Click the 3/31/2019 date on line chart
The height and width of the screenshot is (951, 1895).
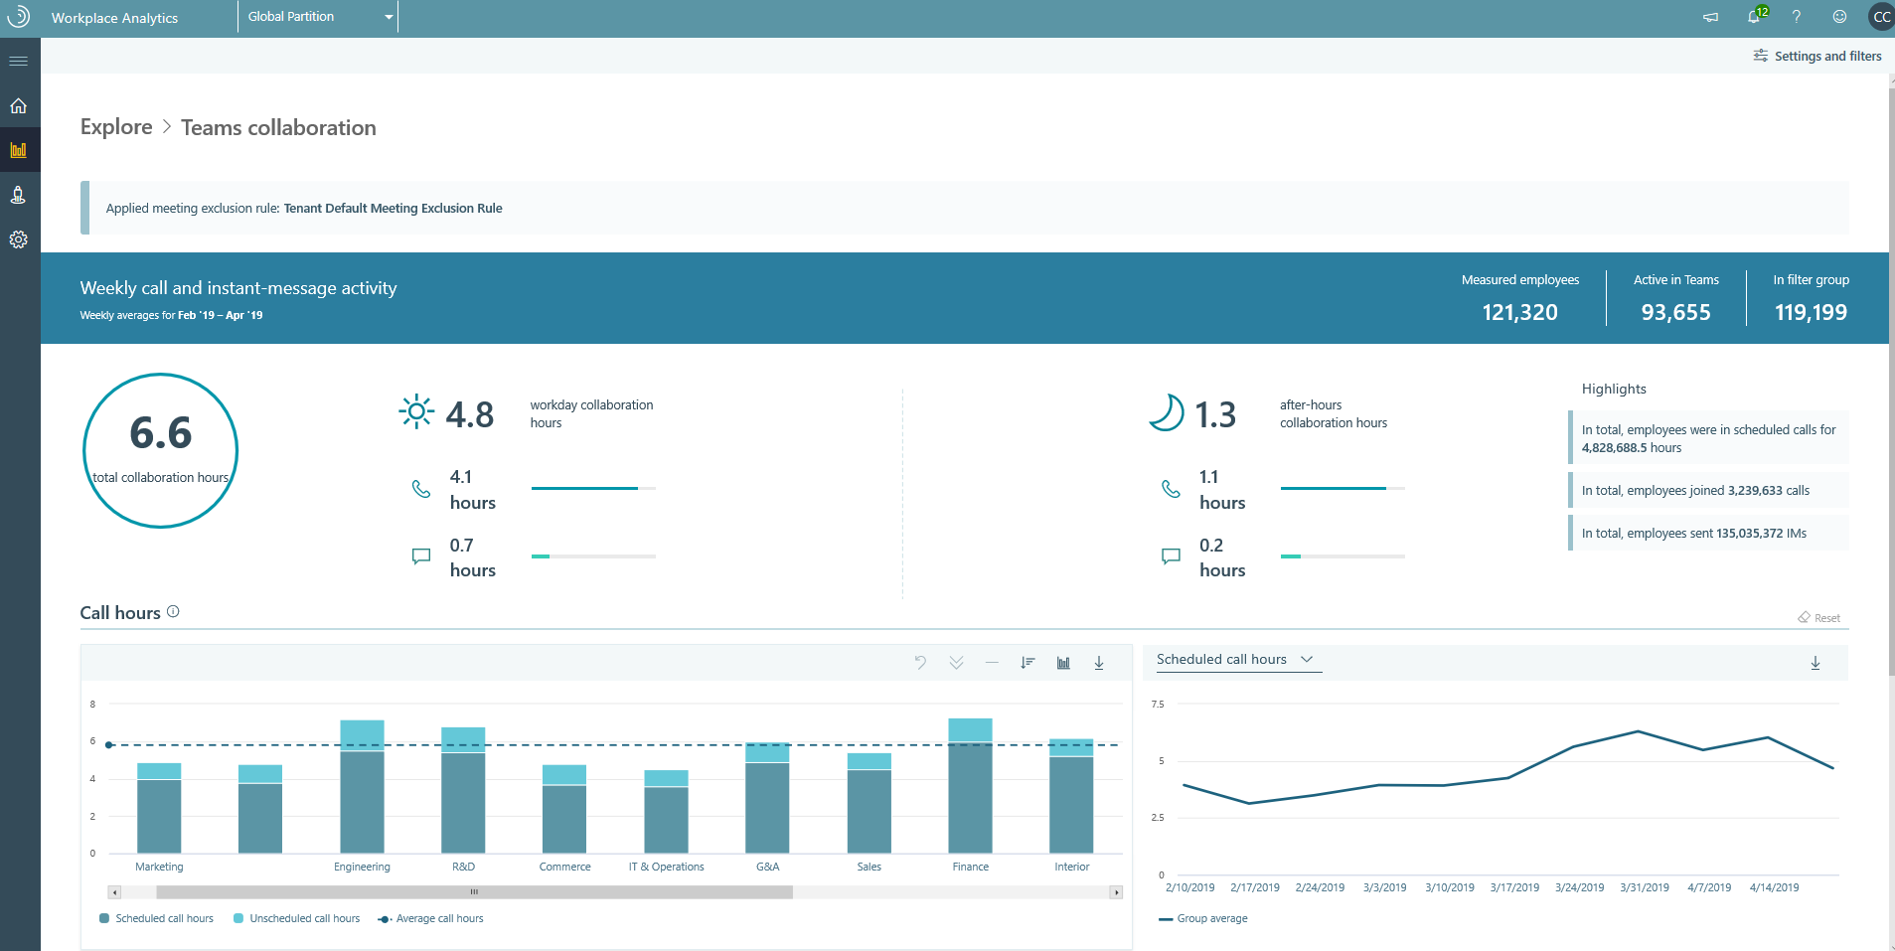[x=1645, y=887]
